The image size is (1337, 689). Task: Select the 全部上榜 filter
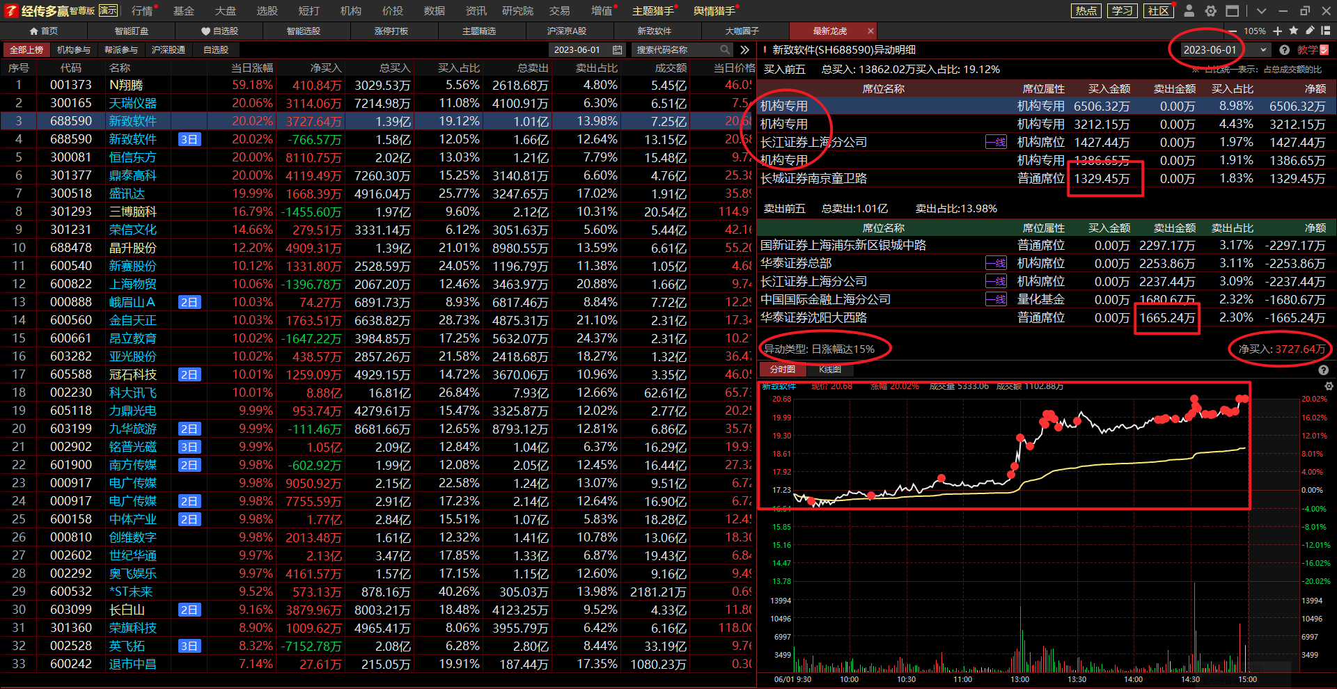click(x=26, y=50)
